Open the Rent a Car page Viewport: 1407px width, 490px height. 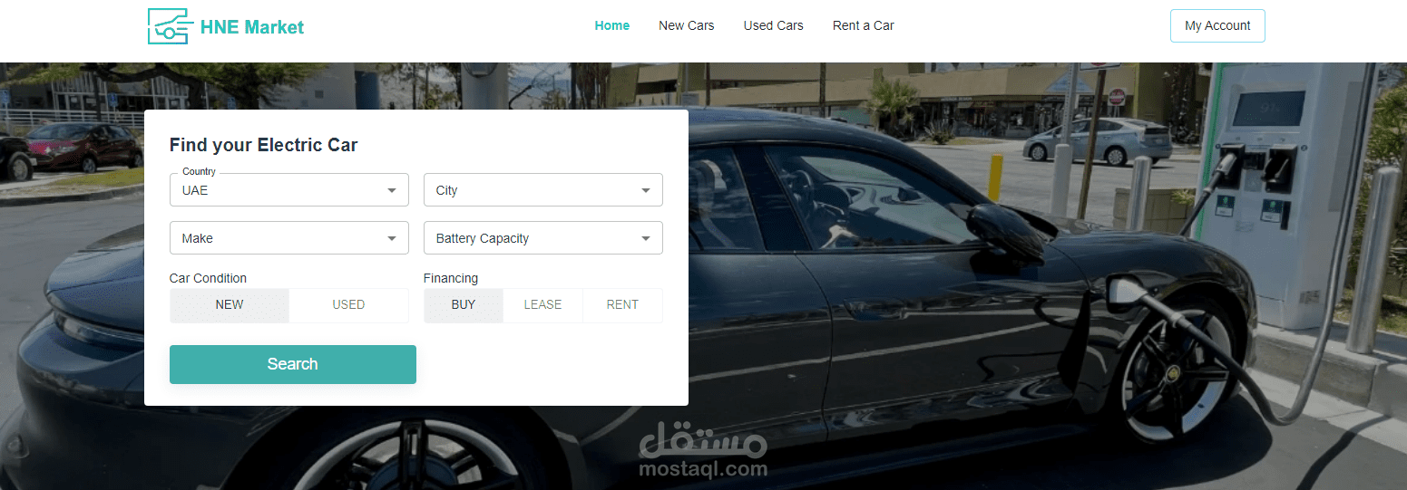coord(864,25)
